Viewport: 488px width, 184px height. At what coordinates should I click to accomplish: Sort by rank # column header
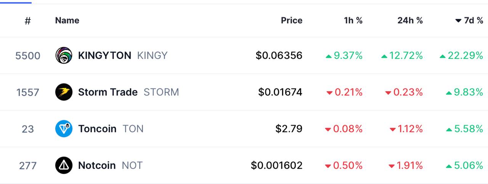[x=27, y=21]
